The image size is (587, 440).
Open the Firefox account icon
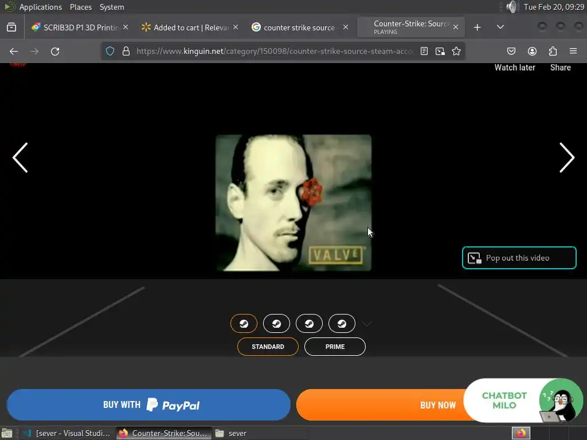(x=532, y=51)
